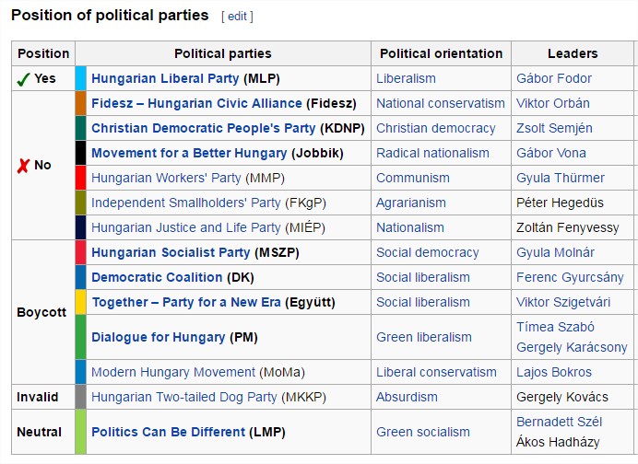Open the Ferenc Gyurcsány link
Screen dimensions: 638x464
(x=569, y=277)
